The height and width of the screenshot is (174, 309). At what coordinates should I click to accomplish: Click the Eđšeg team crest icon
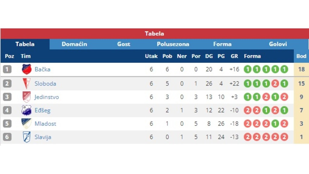click(x=27, y=110)
